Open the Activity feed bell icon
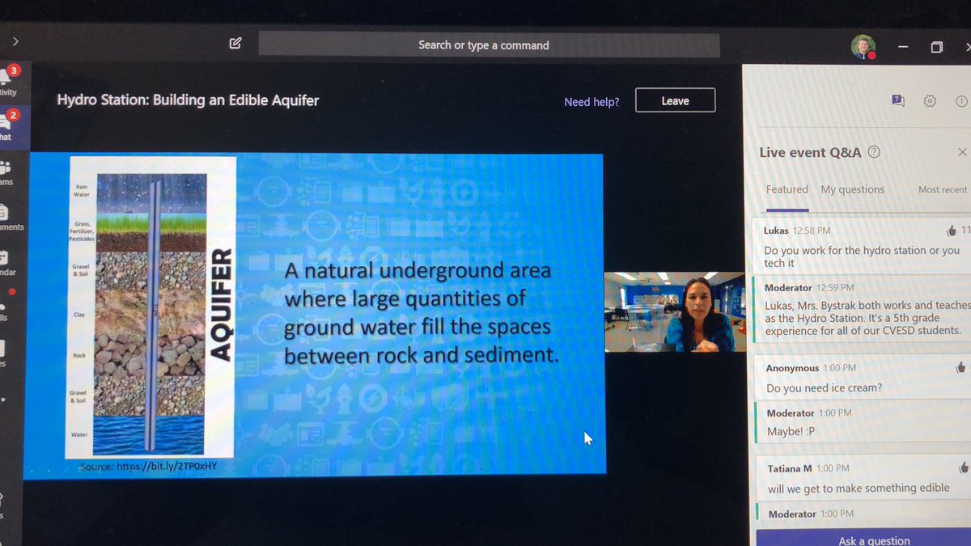The image size is (971, 546). click(5, 78)
